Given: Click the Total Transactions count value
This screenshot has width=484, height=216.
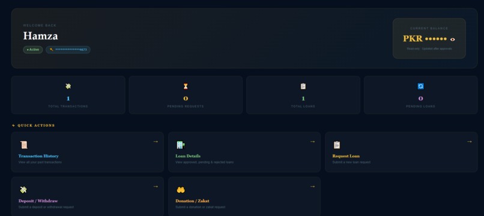Looking at the screenshot, I should [x=68, y=99].
